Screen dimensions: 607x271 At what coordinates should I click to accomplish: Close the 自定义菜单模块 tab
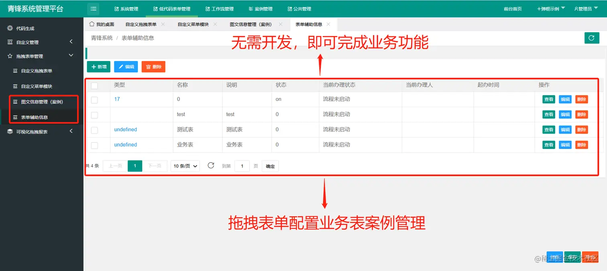pos(215,24)
